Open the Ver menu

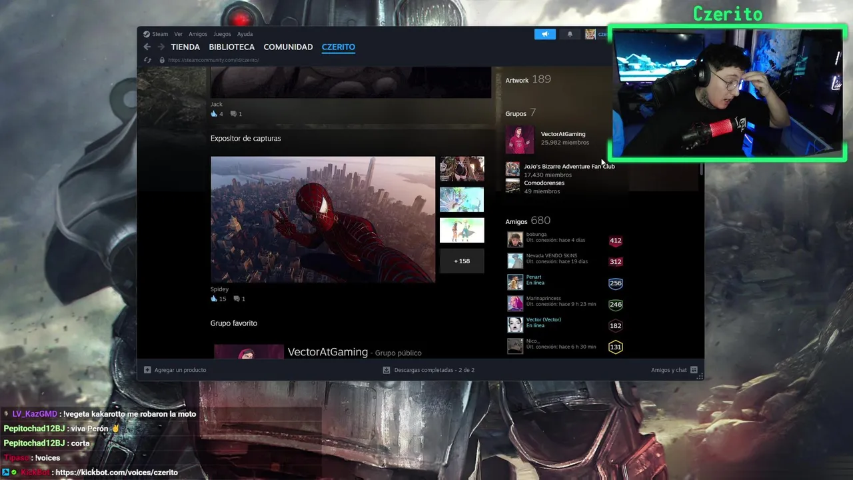178,34
